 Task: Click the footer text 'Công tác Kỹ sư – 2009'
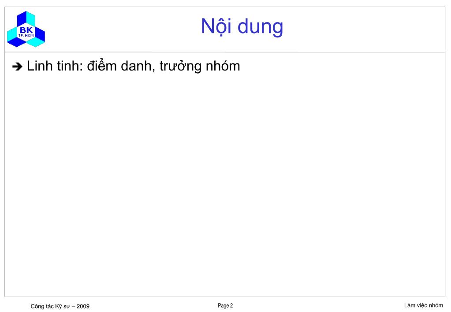point(60,306)
